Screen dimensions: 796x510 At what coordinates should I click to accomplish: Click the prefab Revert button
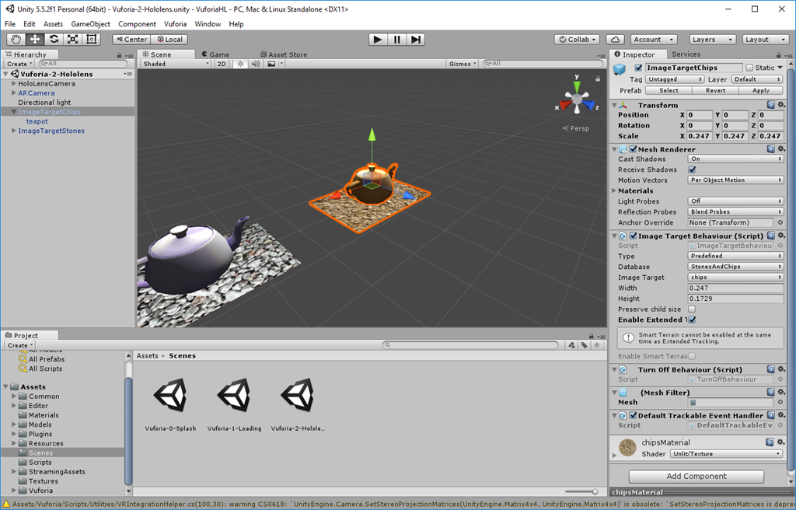715,90
